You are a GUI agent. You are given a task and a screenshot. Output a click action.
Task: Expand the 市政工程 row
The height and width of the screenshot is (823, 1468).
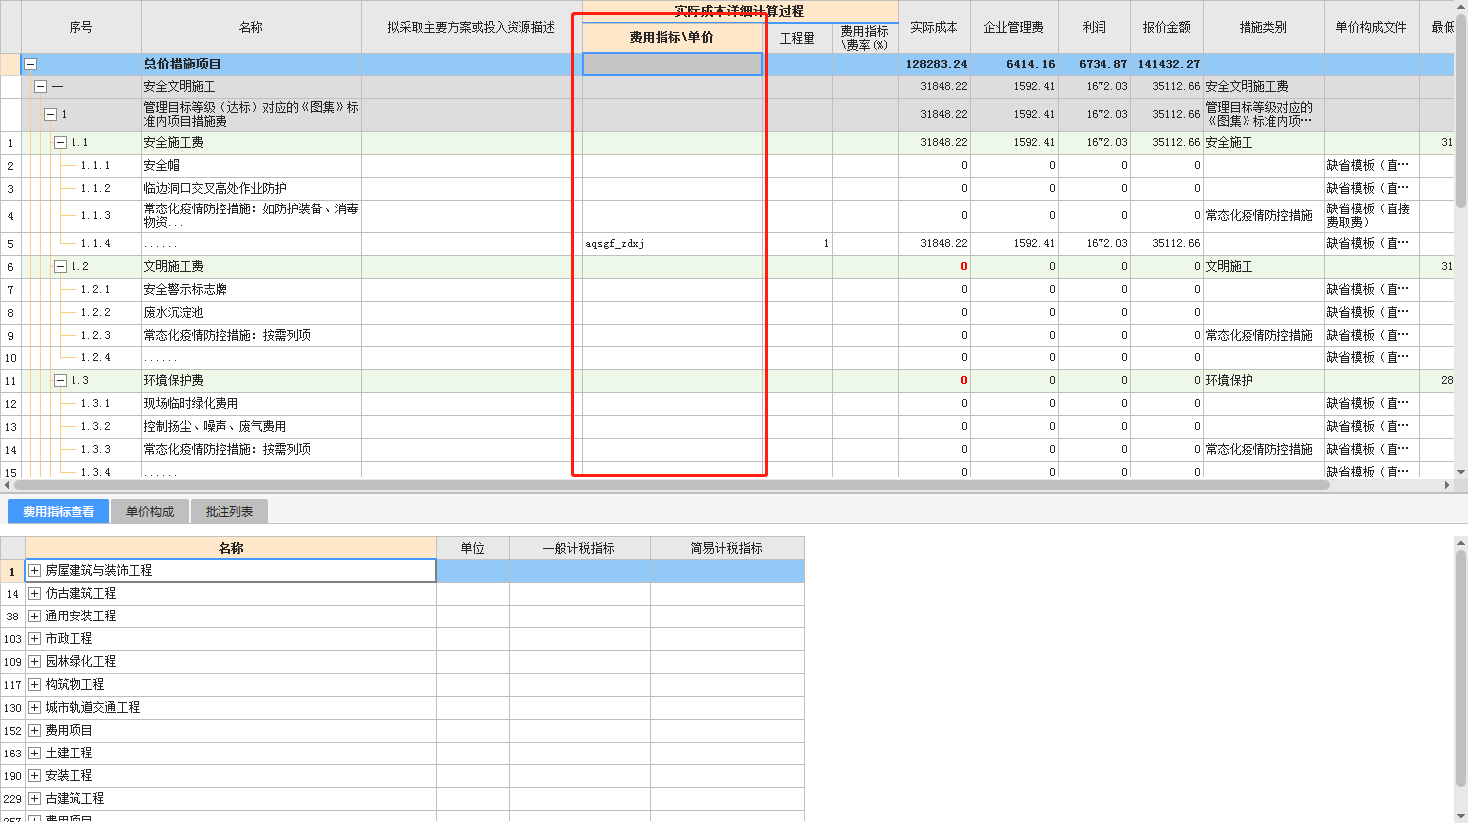point(34,638)
